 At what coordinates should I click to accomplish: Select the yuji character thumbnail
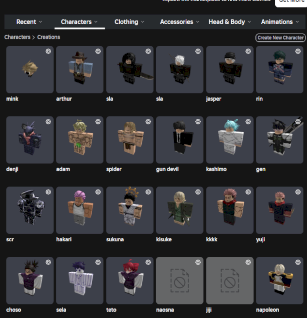pos(280,210)
